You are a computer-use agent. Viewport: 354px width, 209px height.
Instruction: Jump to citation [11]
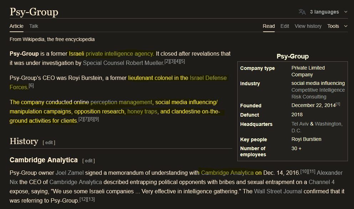[312, 171]
